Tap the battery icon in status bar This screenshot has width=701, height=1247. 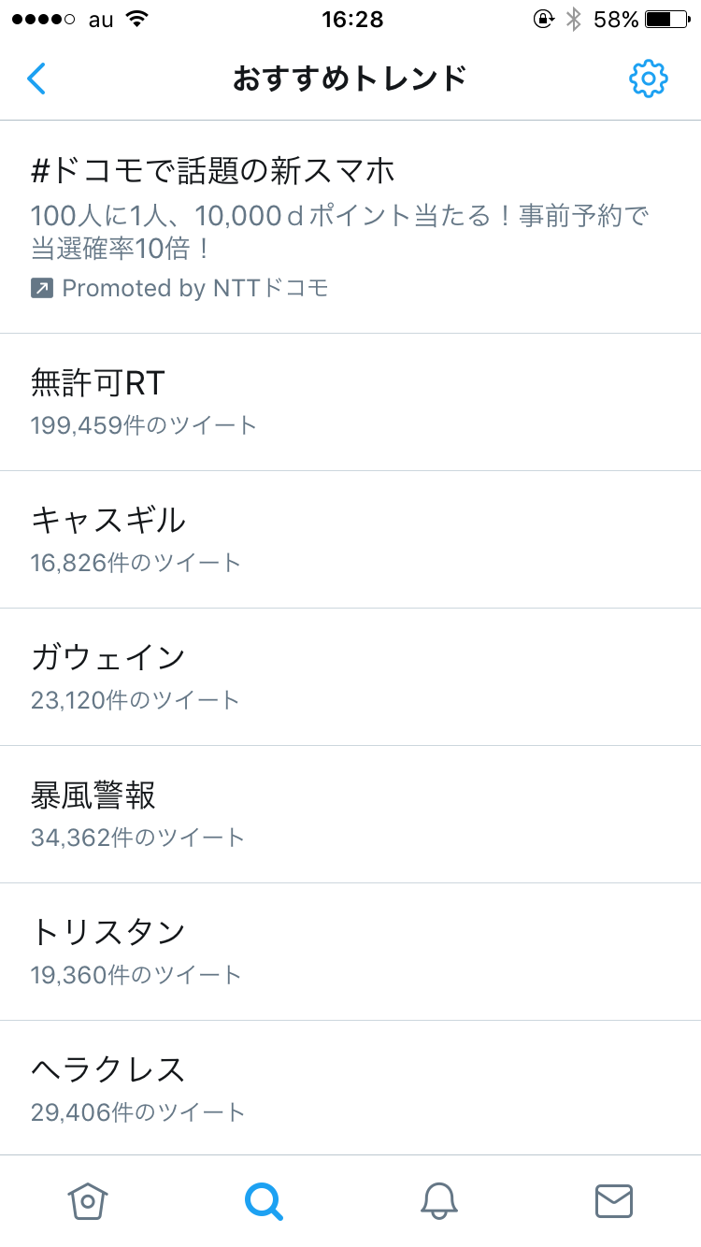coord(665,19)
